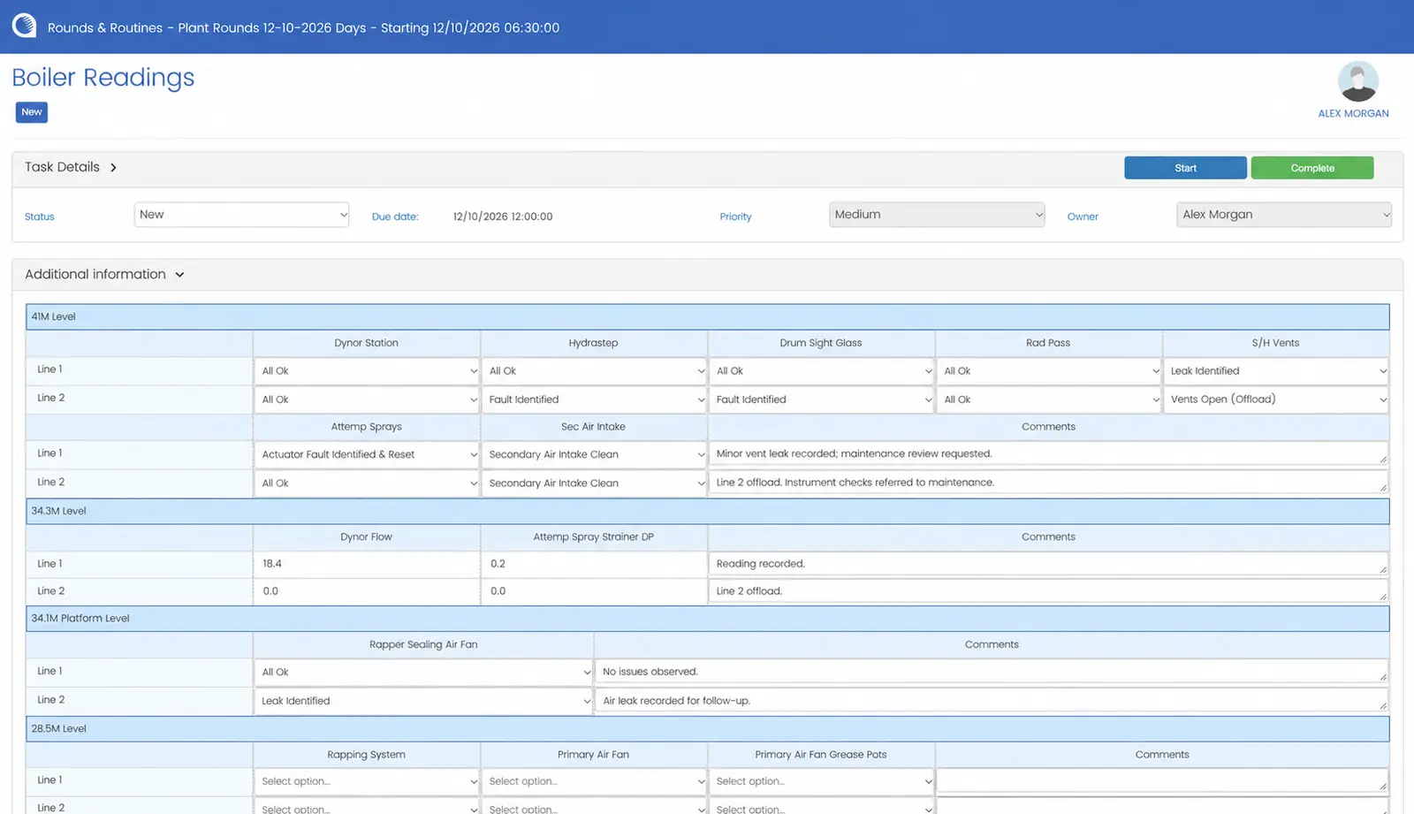Click the 28.5M Level section header

707,729
